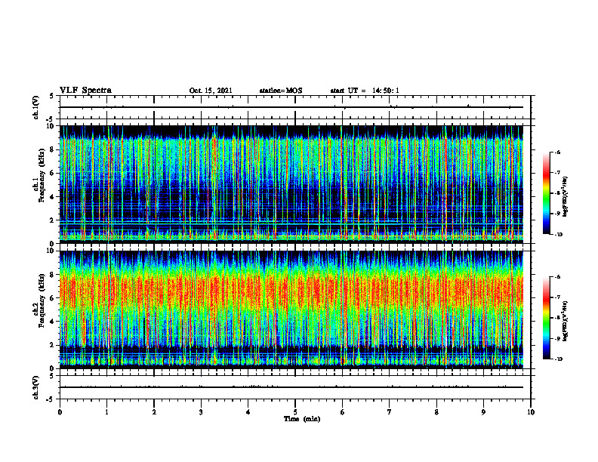Click inside the ch.1 spectrogram panel
Screen dimensions: 598x462
tap(291, 184)
